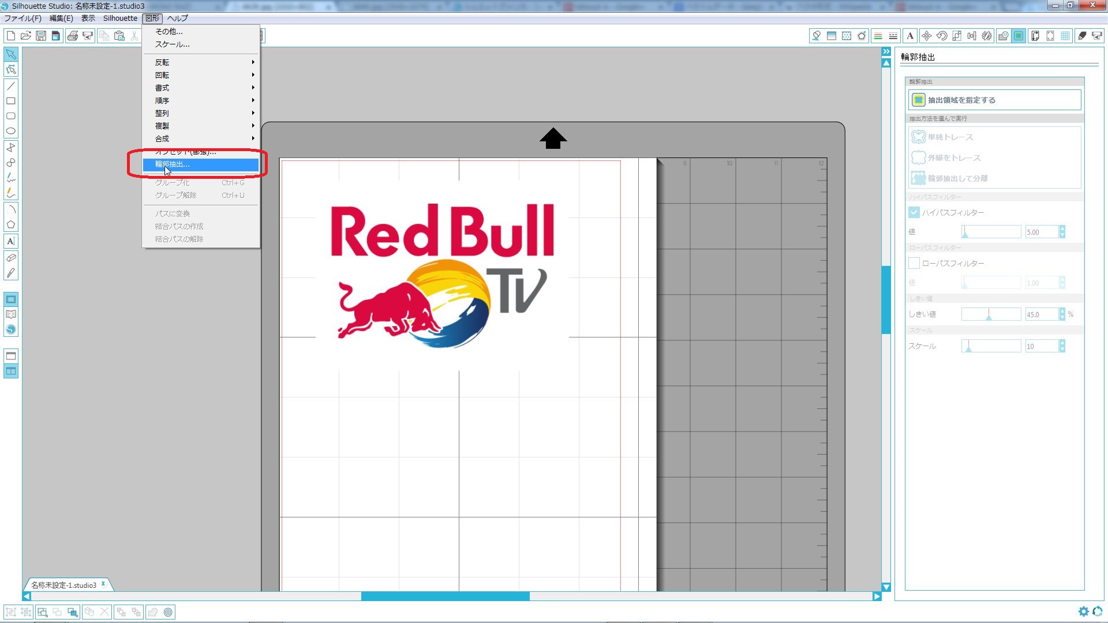Select the Text tool in left toolbar
The width and height of the screenshot is (1108, 623).
click(x=11, y=241)
